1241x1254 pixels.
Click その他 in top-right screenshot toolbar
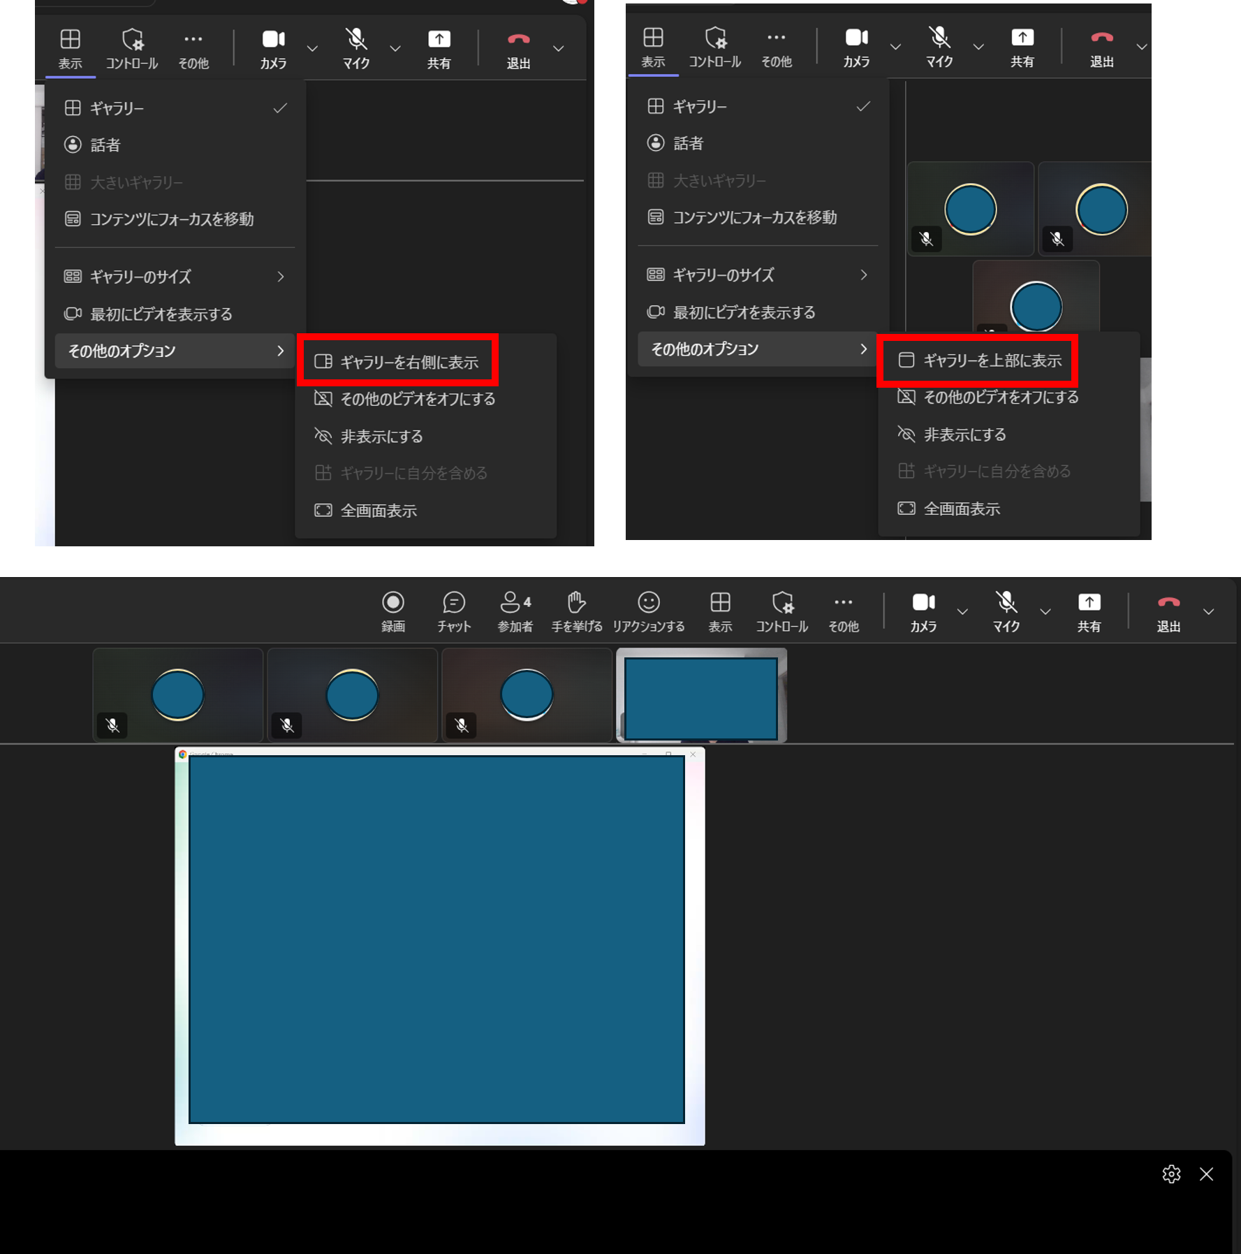pos(777,47)
